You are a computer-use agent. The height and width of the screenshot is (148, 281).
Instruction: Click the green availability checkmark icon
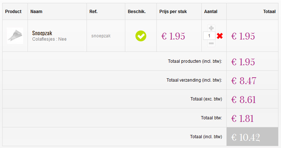(x=141, y=36)
